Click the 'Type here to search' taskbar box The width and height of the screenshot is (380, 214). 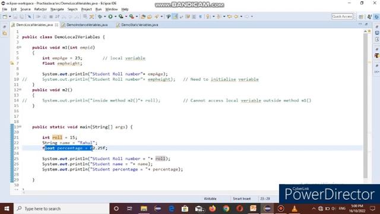point(62,209)
